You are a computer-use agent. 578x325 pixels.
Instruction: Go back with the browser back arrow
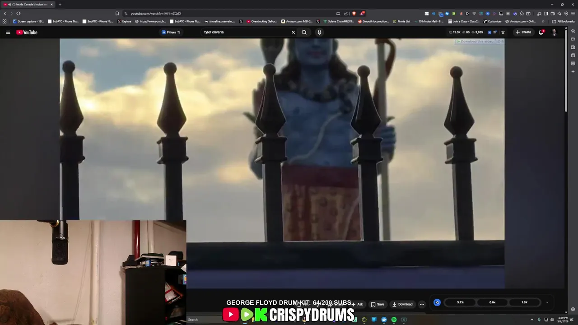(5, 14)
